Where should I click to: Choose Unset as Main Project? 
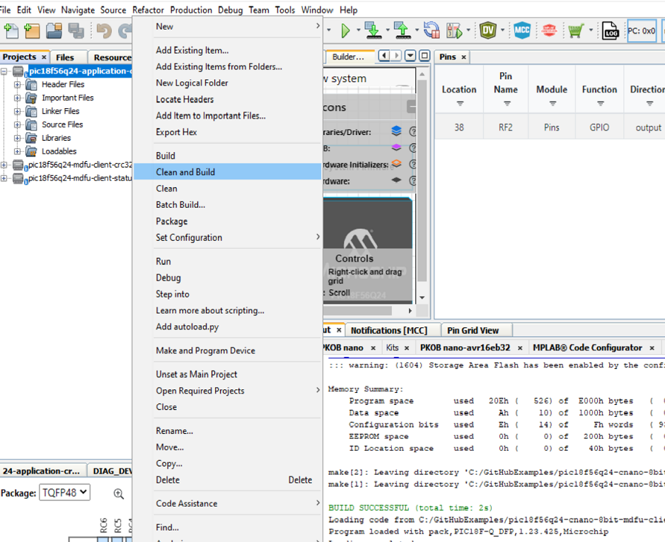click(x=227, y=375)
